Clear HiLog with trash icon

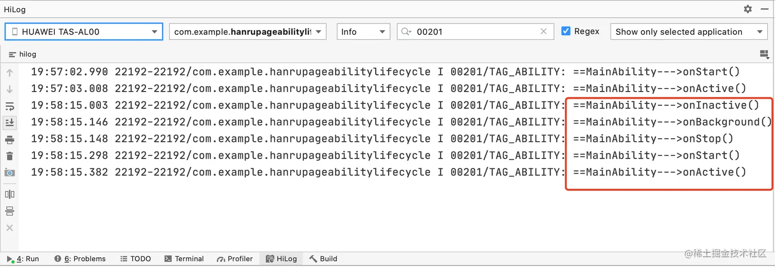click(9, 156)
